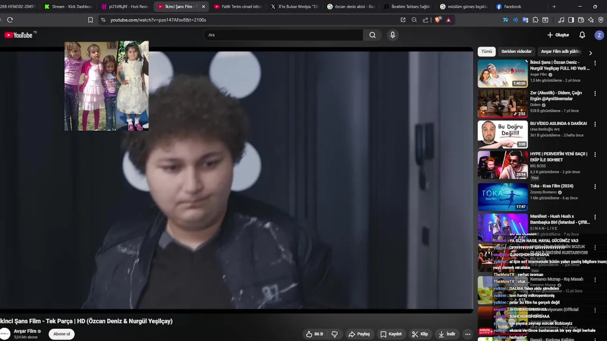Open the Avşar Film channel name link
Image resolution: width=607 pixels, height=341 pixels.
pyautogui.click(x=25, y=331)
